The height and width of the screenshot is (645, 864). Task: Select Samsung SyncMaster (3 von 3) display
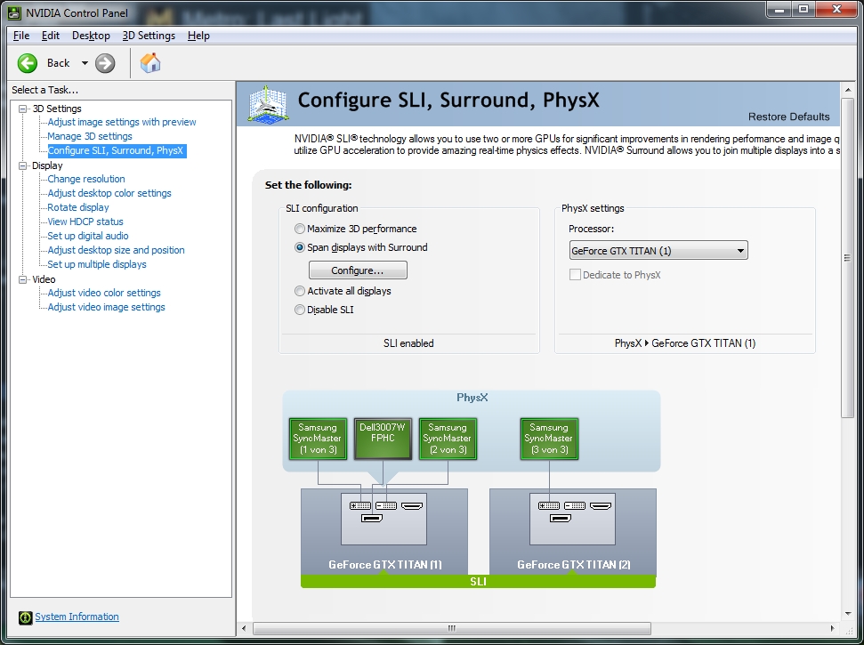(x=549, y=439)
